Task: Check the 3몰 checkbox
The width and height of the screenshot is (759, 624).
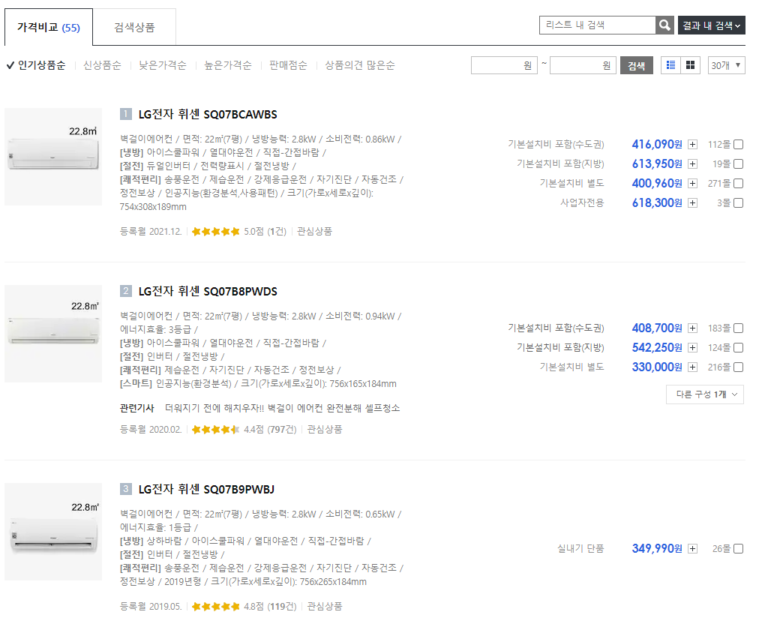Action: click(x=738, y=202)
